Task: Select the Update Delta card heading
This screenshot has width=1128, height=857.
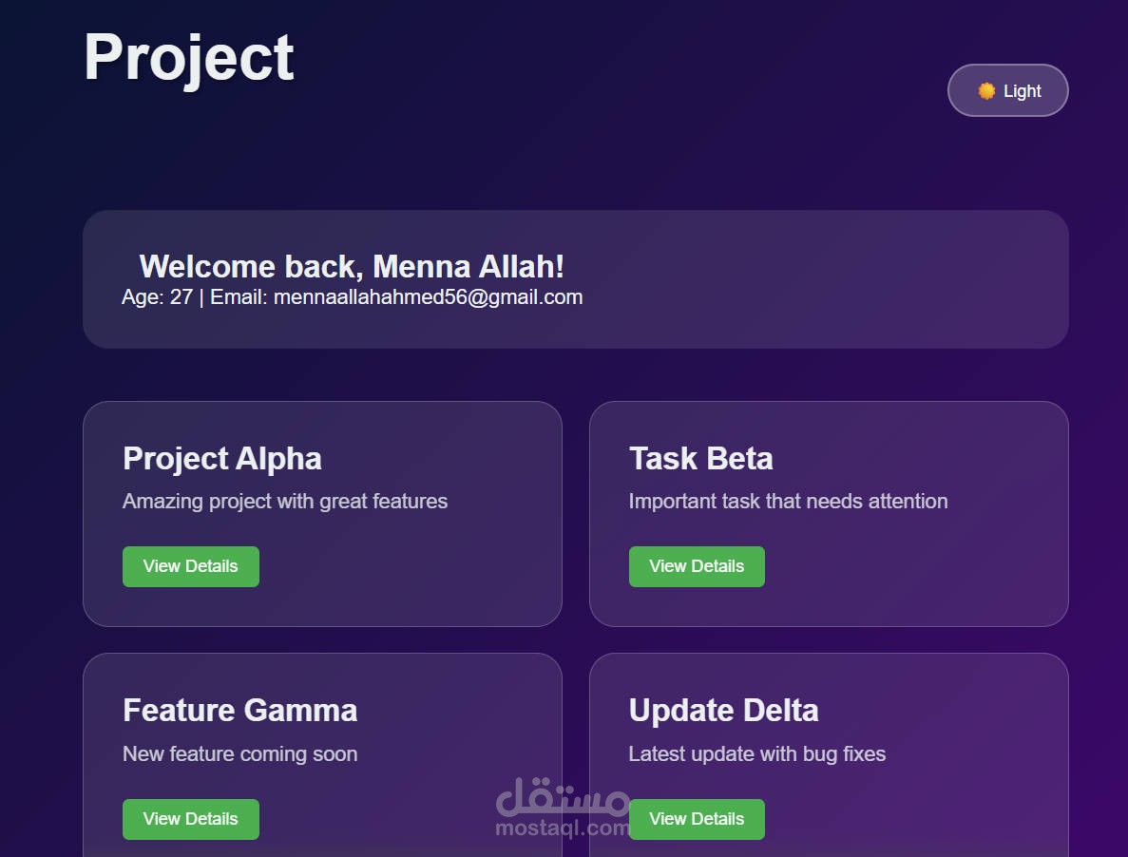Action: point(724,711)
